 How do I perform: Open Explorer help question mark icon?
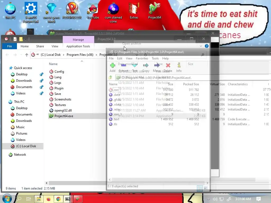(206, 46)
